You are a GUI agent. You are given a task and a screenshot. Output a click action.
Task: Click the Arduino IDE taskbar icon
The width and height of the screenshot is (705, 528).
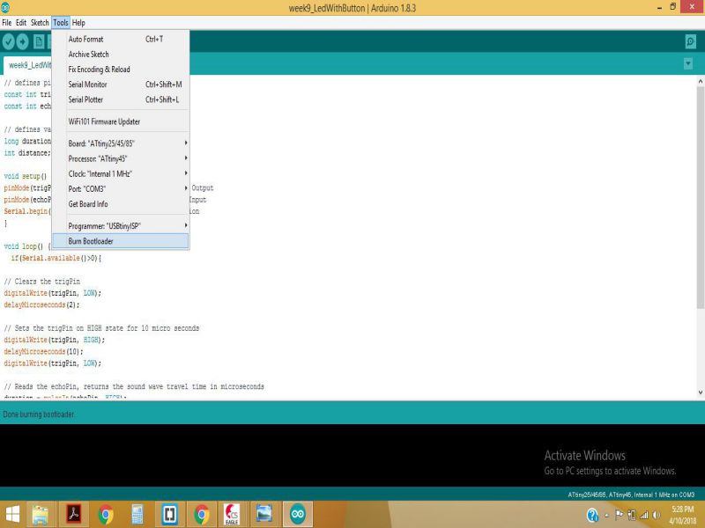[x=297, y=515]
